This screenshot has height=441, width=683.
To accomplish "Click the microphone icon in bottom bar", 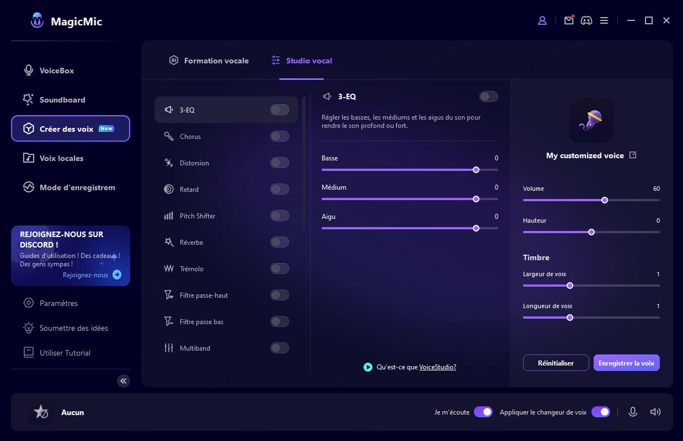I will click(x=633, y=412).
